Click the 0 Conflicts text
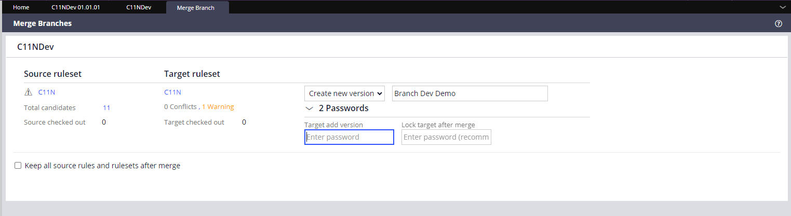 (x=180, y=107)
